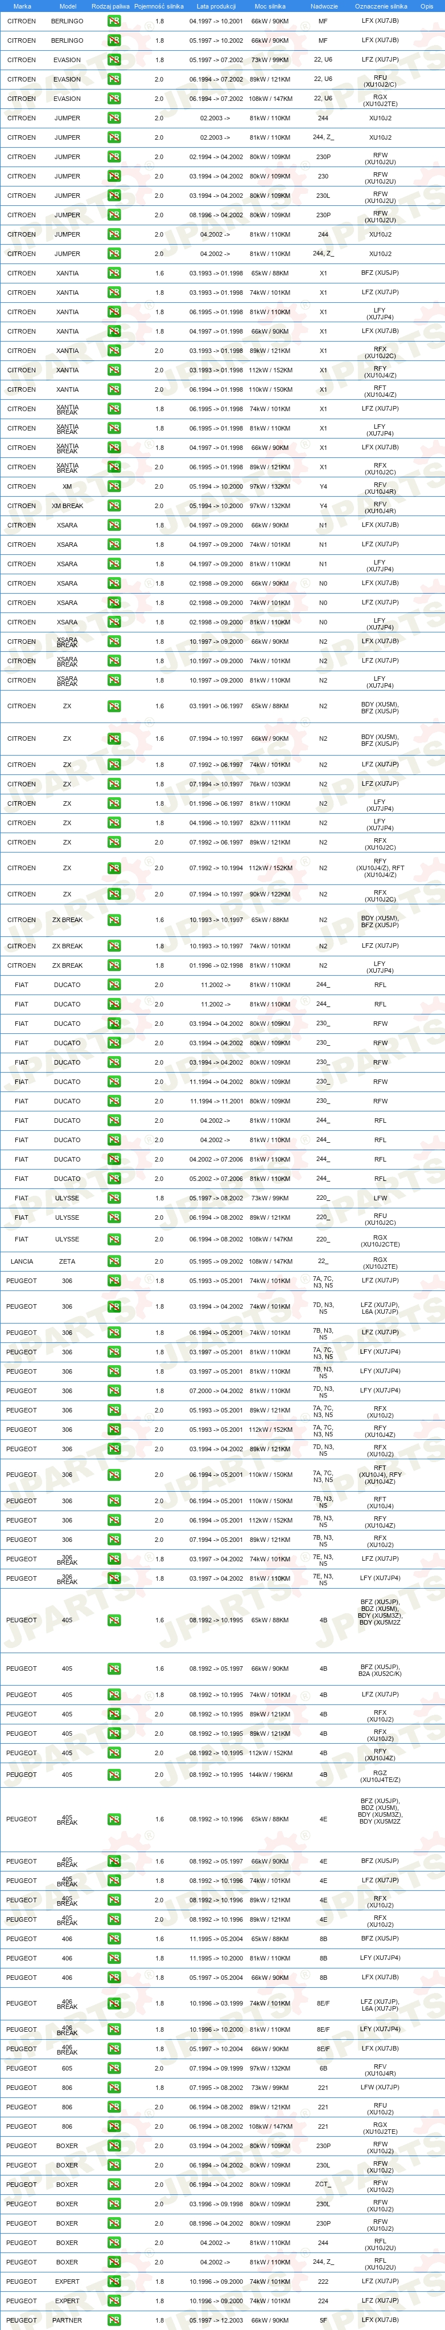Click the fuel icon in the LANCIA ZETA row
The image size is (445, 2330).
[x=114, y=1261]
